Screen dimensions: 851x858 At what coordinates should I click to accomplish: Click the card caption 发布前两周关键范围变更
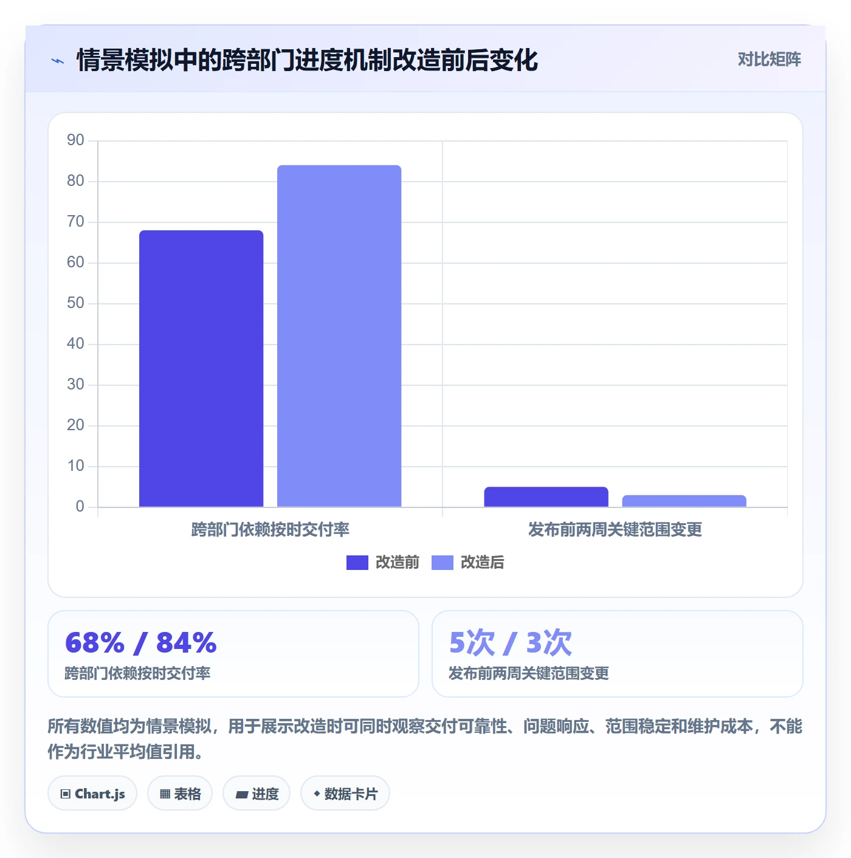coord(529,673)
